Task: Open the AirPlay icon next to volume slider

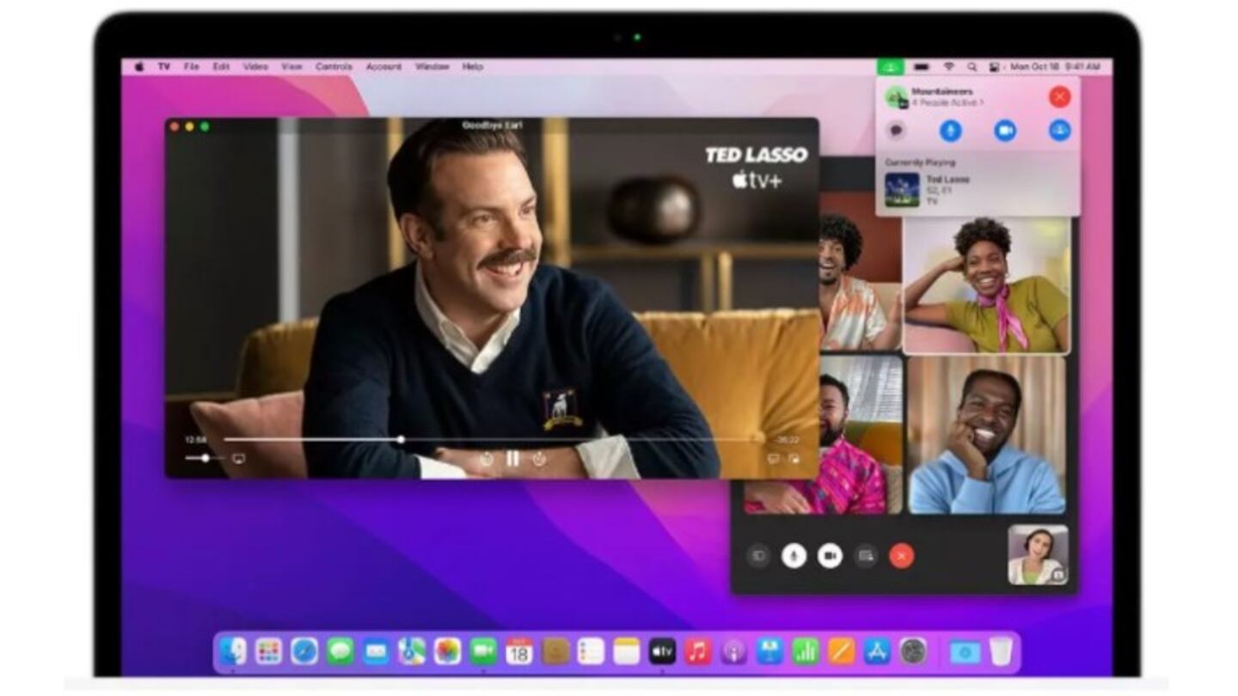Action: tap(239, 459)
